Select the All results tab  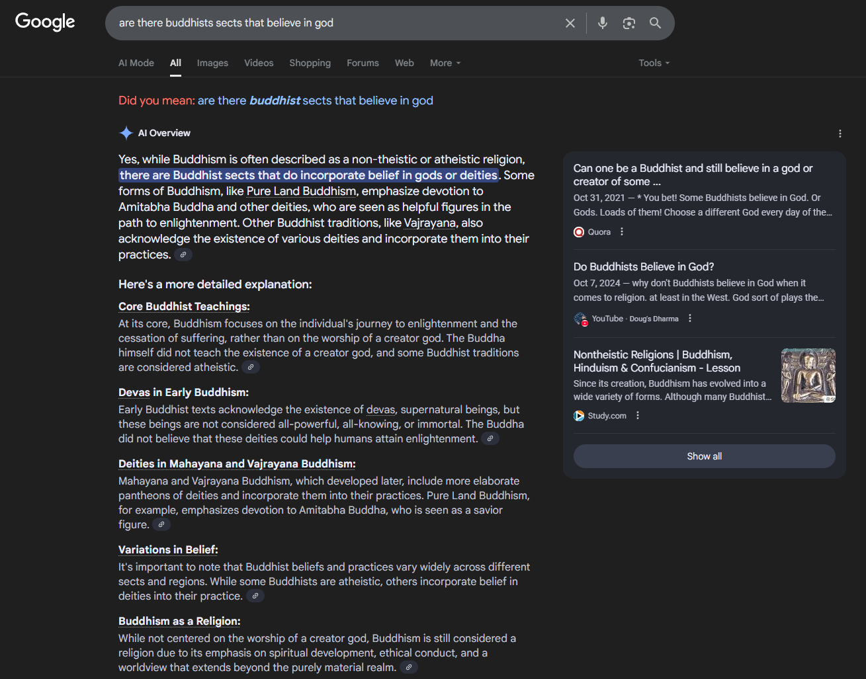(175, 63)
